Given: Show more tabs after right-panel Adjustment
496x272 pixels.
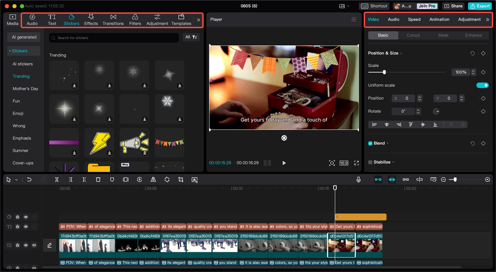Looking at the screenshot, I should [487, 19].
